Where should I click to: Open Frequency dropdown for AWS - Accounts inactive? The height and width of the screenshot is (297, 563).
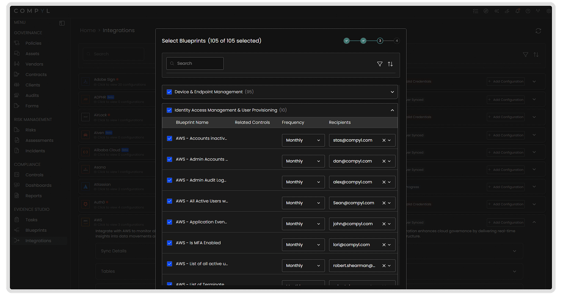pyautogui.click(x=303, y=140)
